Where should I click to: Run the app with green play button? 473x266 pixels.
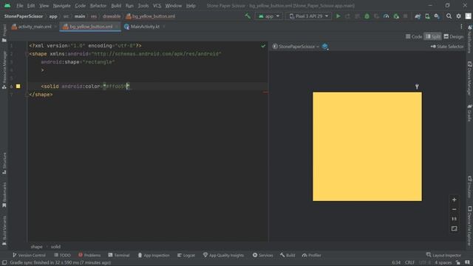coord(338,16)
